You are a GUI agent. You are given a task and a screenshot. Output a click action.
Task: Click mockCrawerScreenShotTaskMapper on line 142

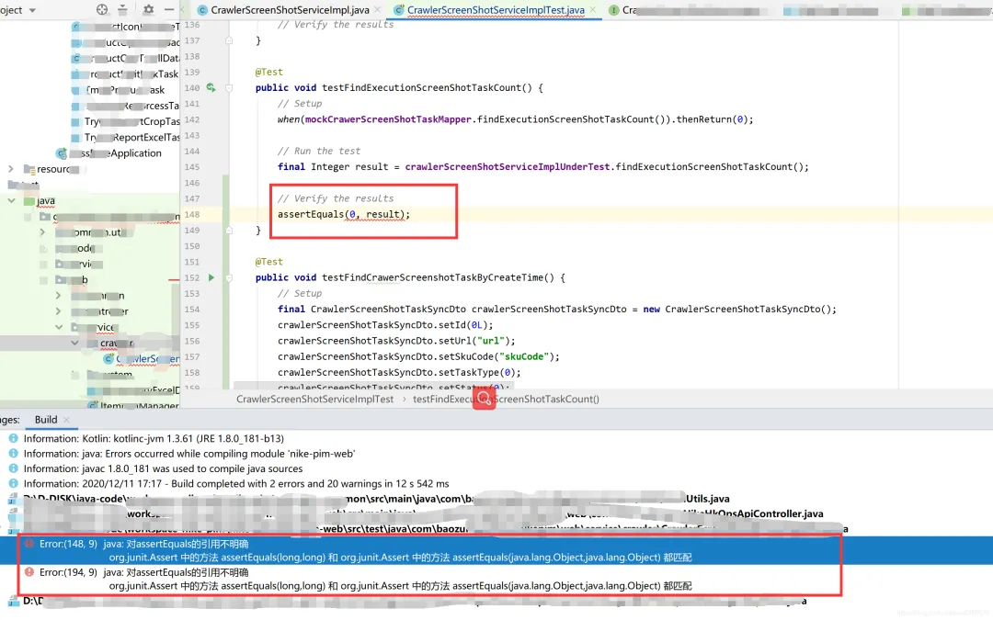click(388, 119)
